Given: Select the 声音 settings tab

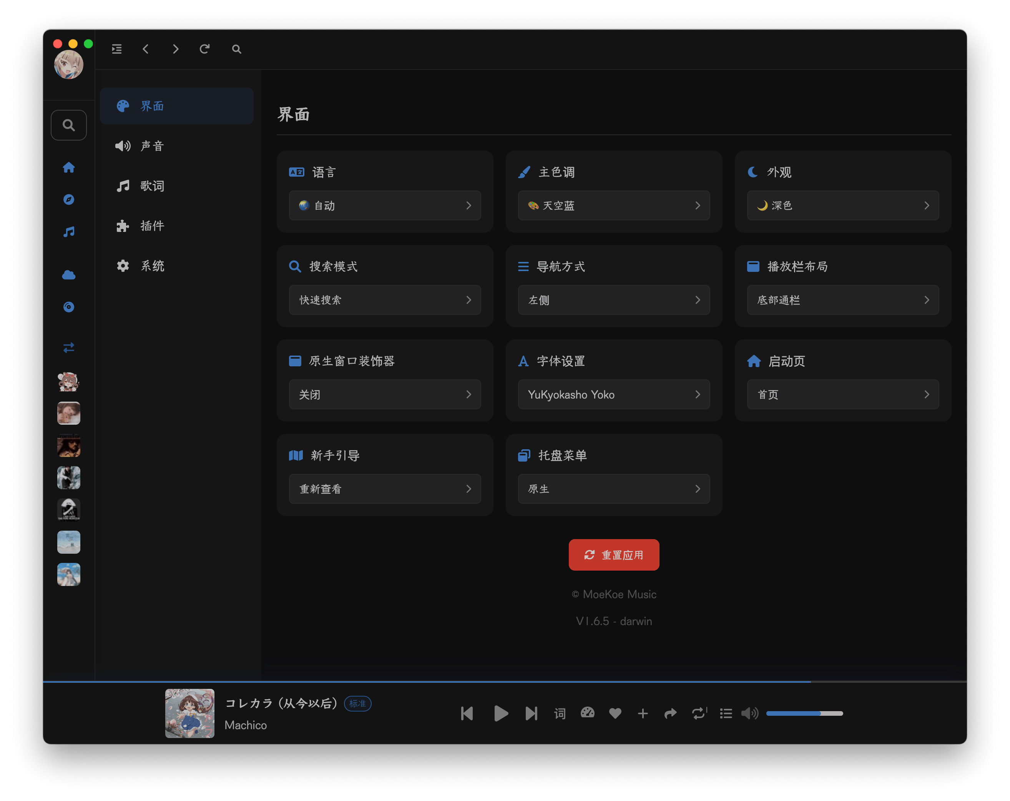Looking at the screenshot, I should pyautogui.click(x=177, y=146).
